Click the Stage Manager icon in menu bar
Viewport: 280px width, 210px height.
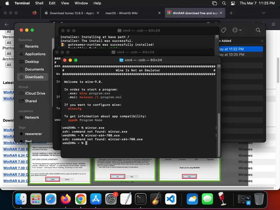(x=214, y=3)
